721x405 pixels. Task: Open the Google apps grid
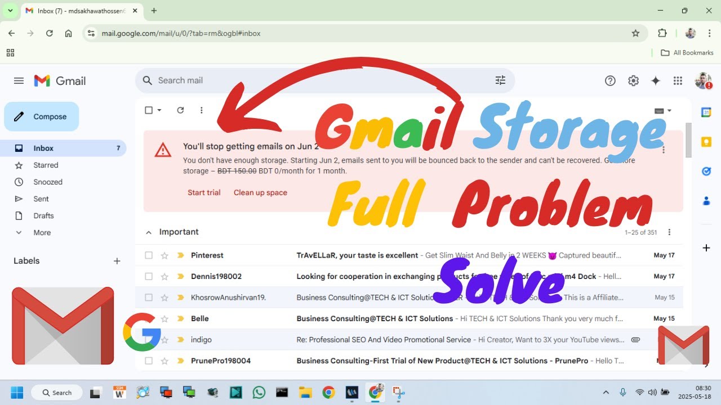click(x=678, y=81)
